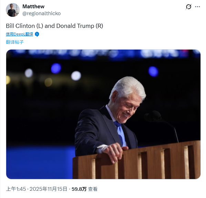Select 翻译帖子 to translate the post
Image resolution: width=206 pixels, height=198 pixels.
[x=15, y=42]
